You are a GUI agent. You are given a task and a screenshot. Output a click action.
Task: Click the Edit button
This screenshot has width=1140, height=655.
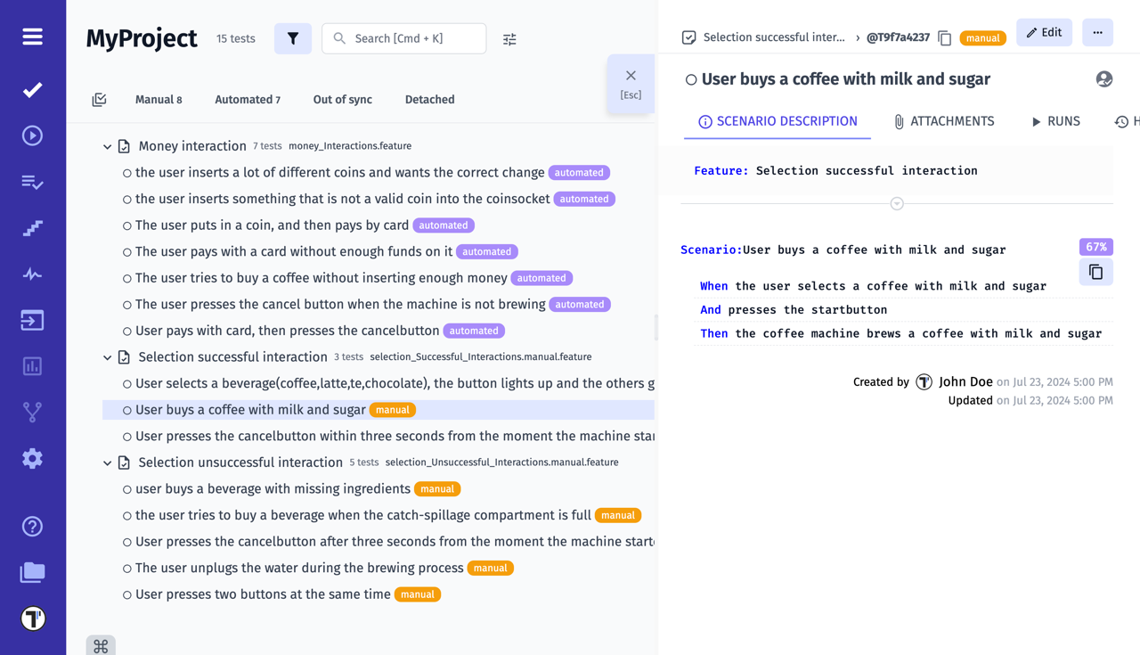(x=1044, y=32)
